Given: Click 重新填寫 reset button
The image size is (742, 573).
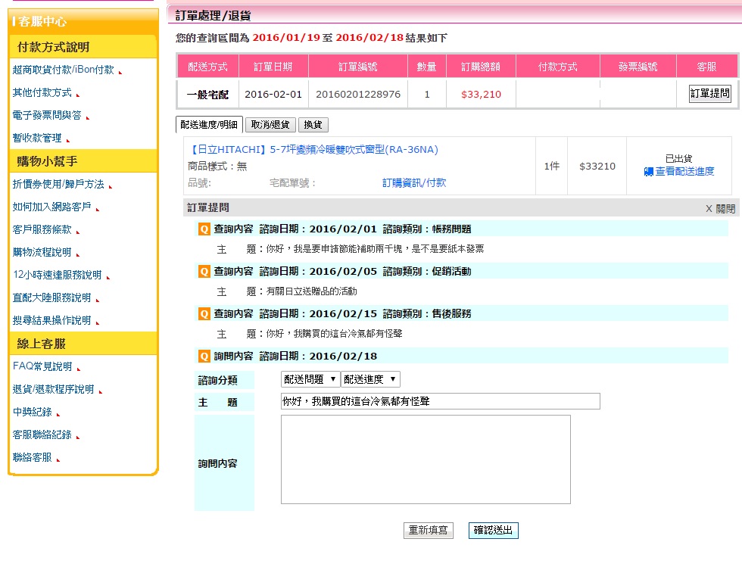Looking at the screenshot, I should 429,531.
